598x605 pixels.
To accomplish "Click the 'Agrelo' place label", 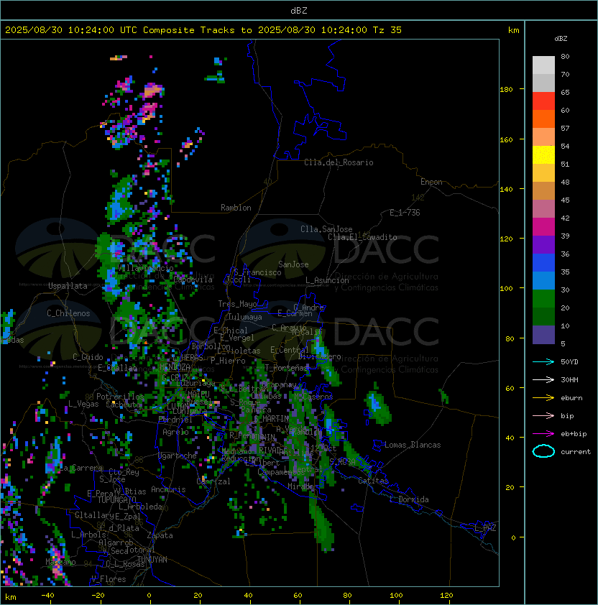I will (x=175, y=432).
